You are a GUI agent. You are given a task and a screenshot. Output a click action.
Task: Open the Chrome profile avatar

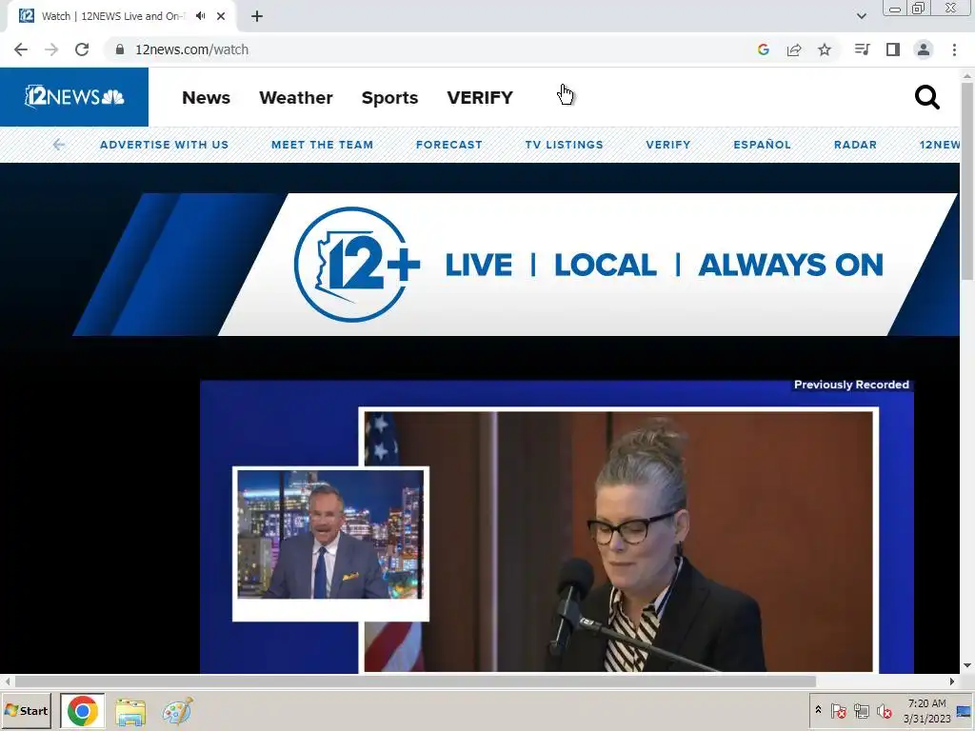924,49
